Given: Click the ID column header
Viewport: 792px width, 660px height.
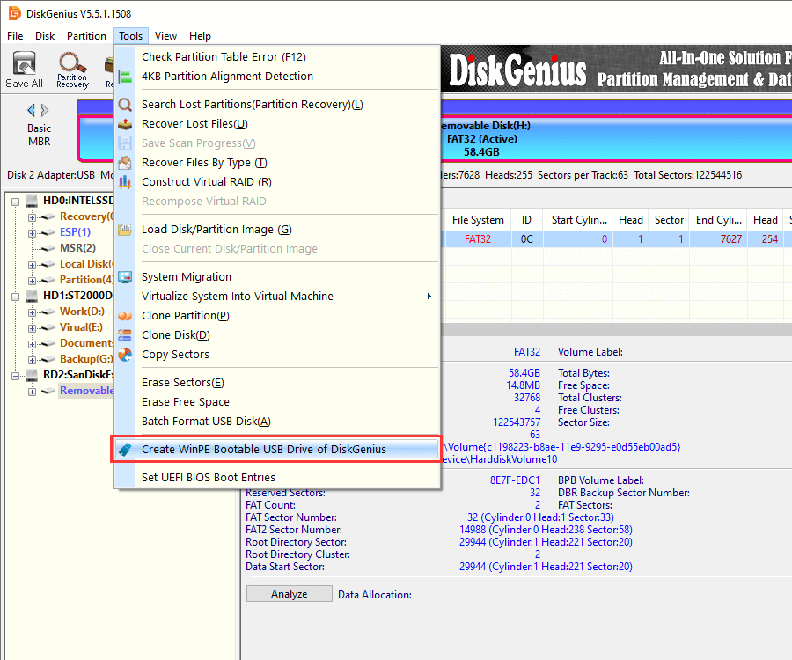Looking at the screenshot, I should click(x=527, y=220).
